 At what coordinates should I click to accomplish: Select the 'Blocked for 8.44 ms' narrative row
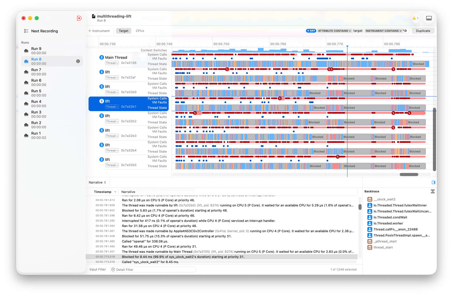(x=221, y=257)
